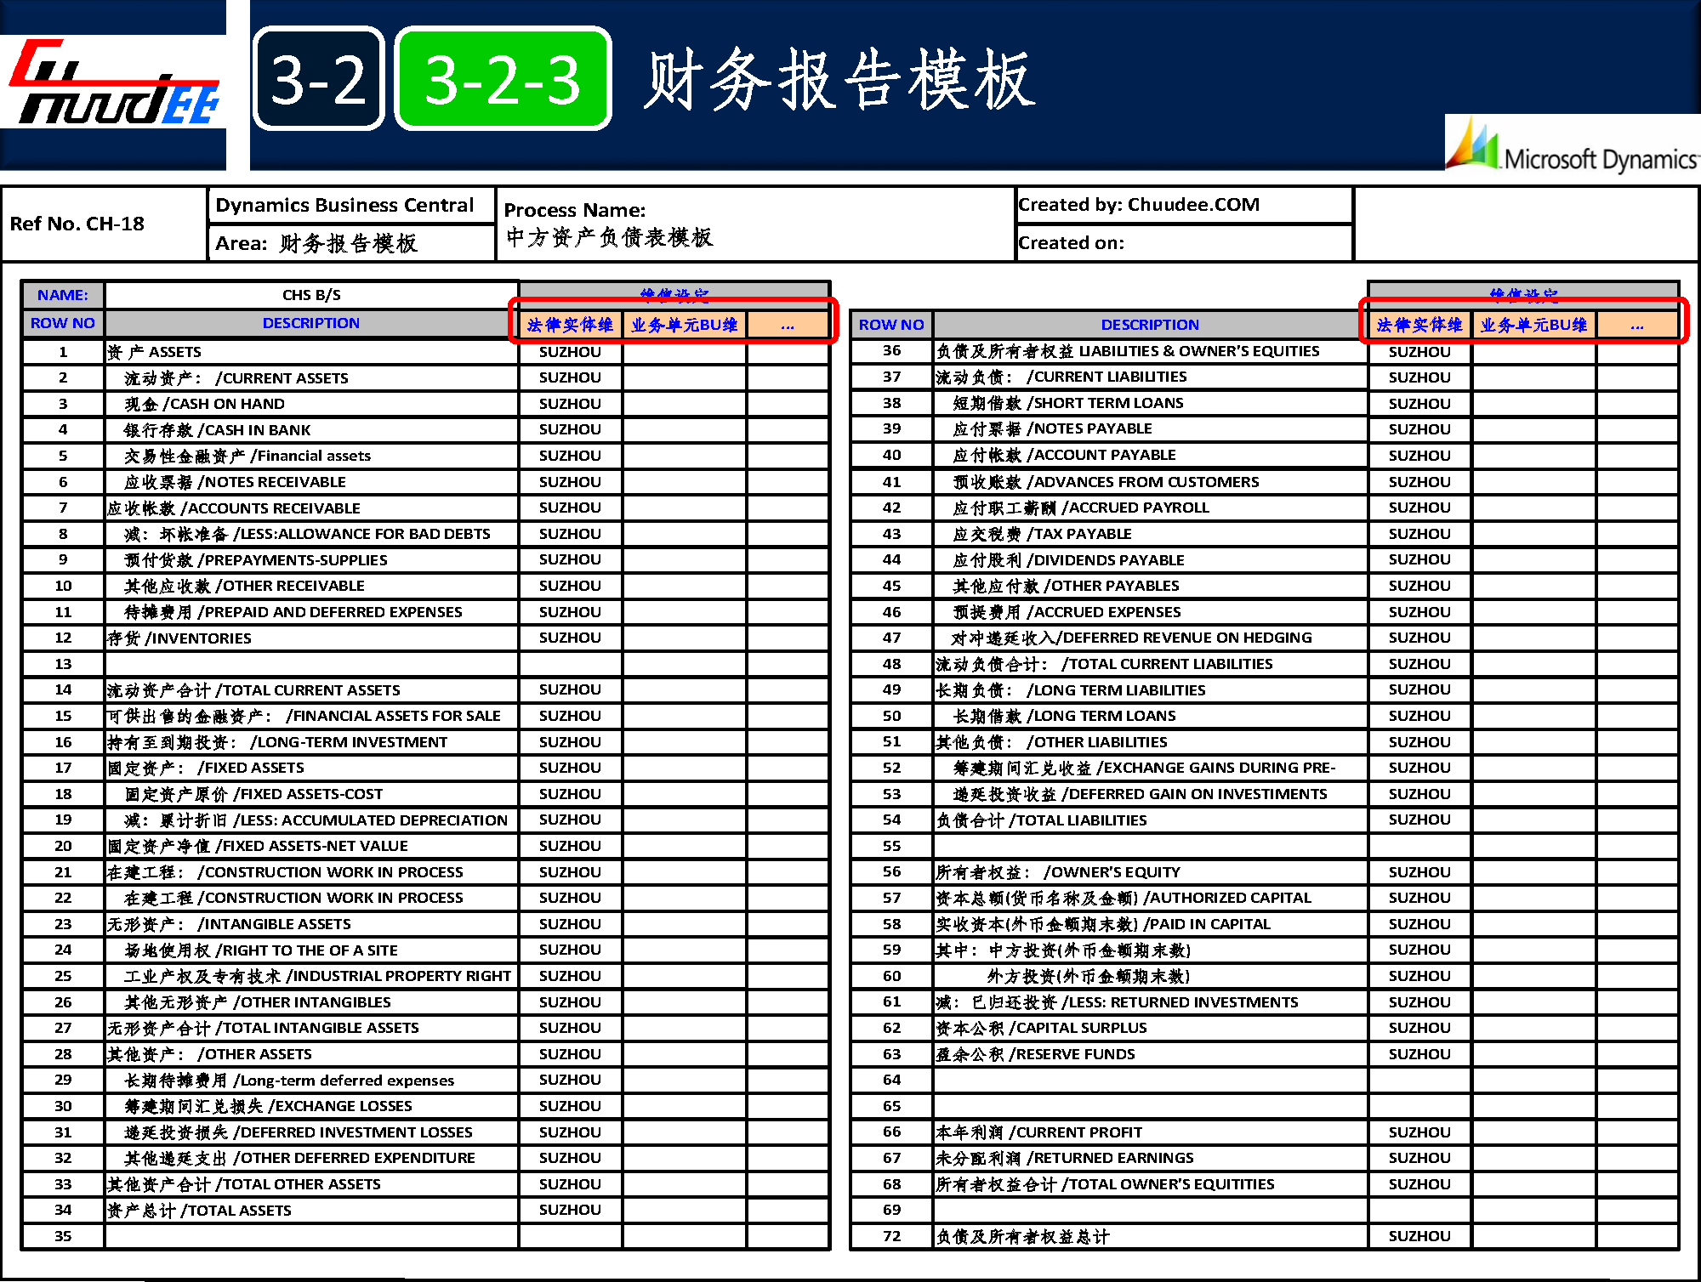
Task: Select the dark blue 3-2 badge
Action: pos(319,79)
